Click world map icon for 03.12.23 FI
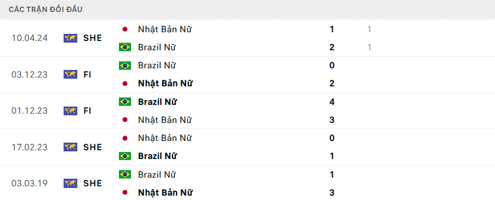Image resolution: width=495 pixels, height=200 pixels. point(70,74)
